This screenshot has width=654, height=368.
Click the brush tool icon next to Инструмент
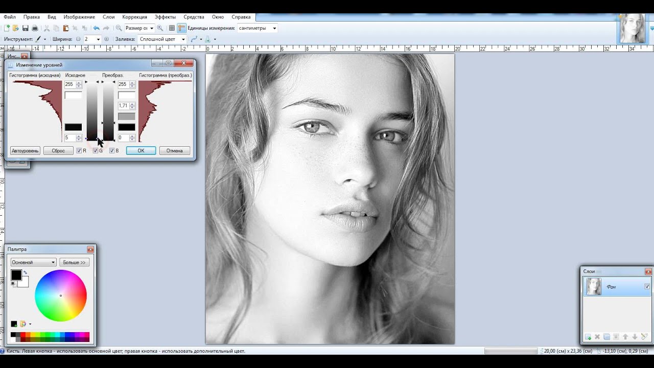click(x=38, y=39)
